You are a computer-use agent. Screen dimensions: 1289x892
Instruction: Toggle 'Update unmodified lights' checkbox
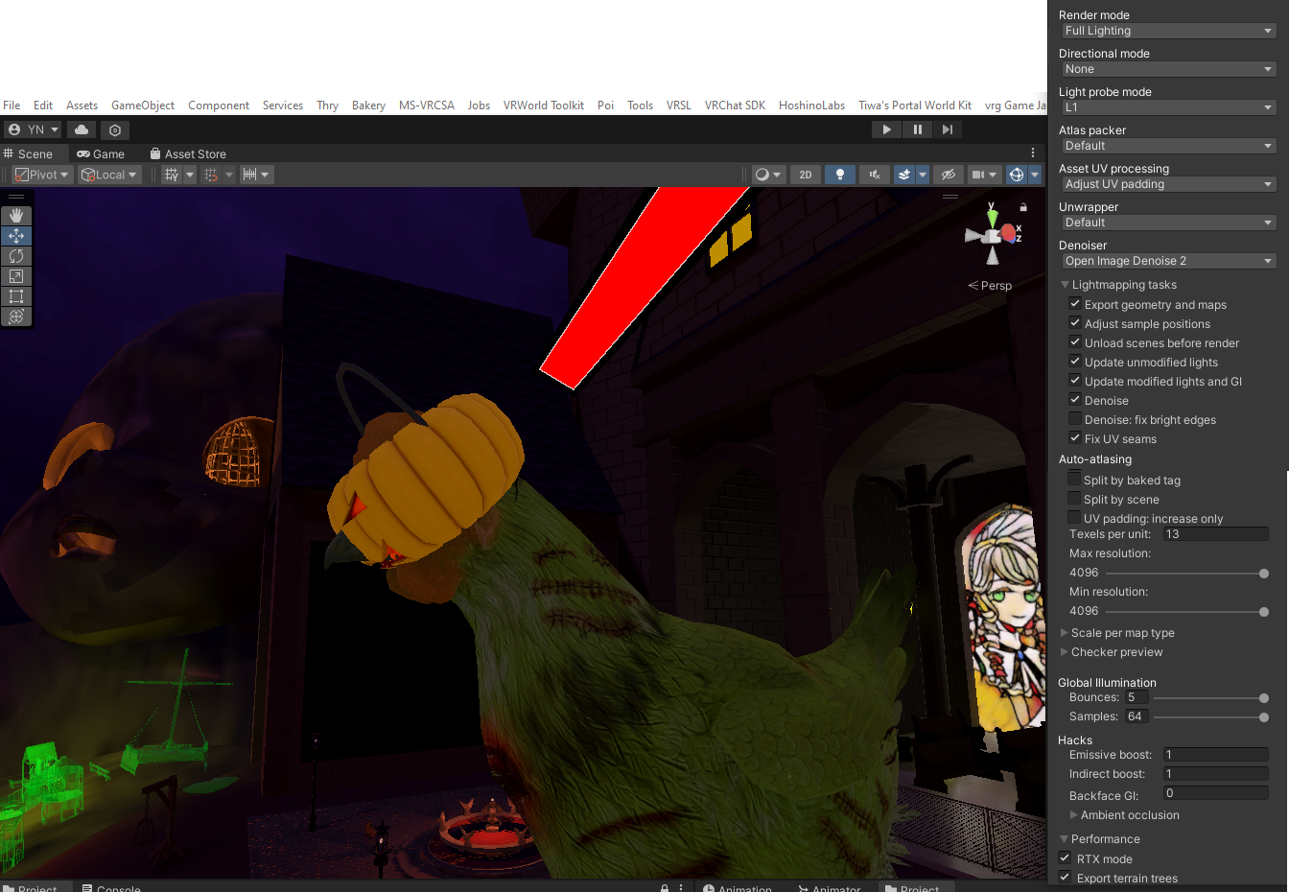(1075, 362)
